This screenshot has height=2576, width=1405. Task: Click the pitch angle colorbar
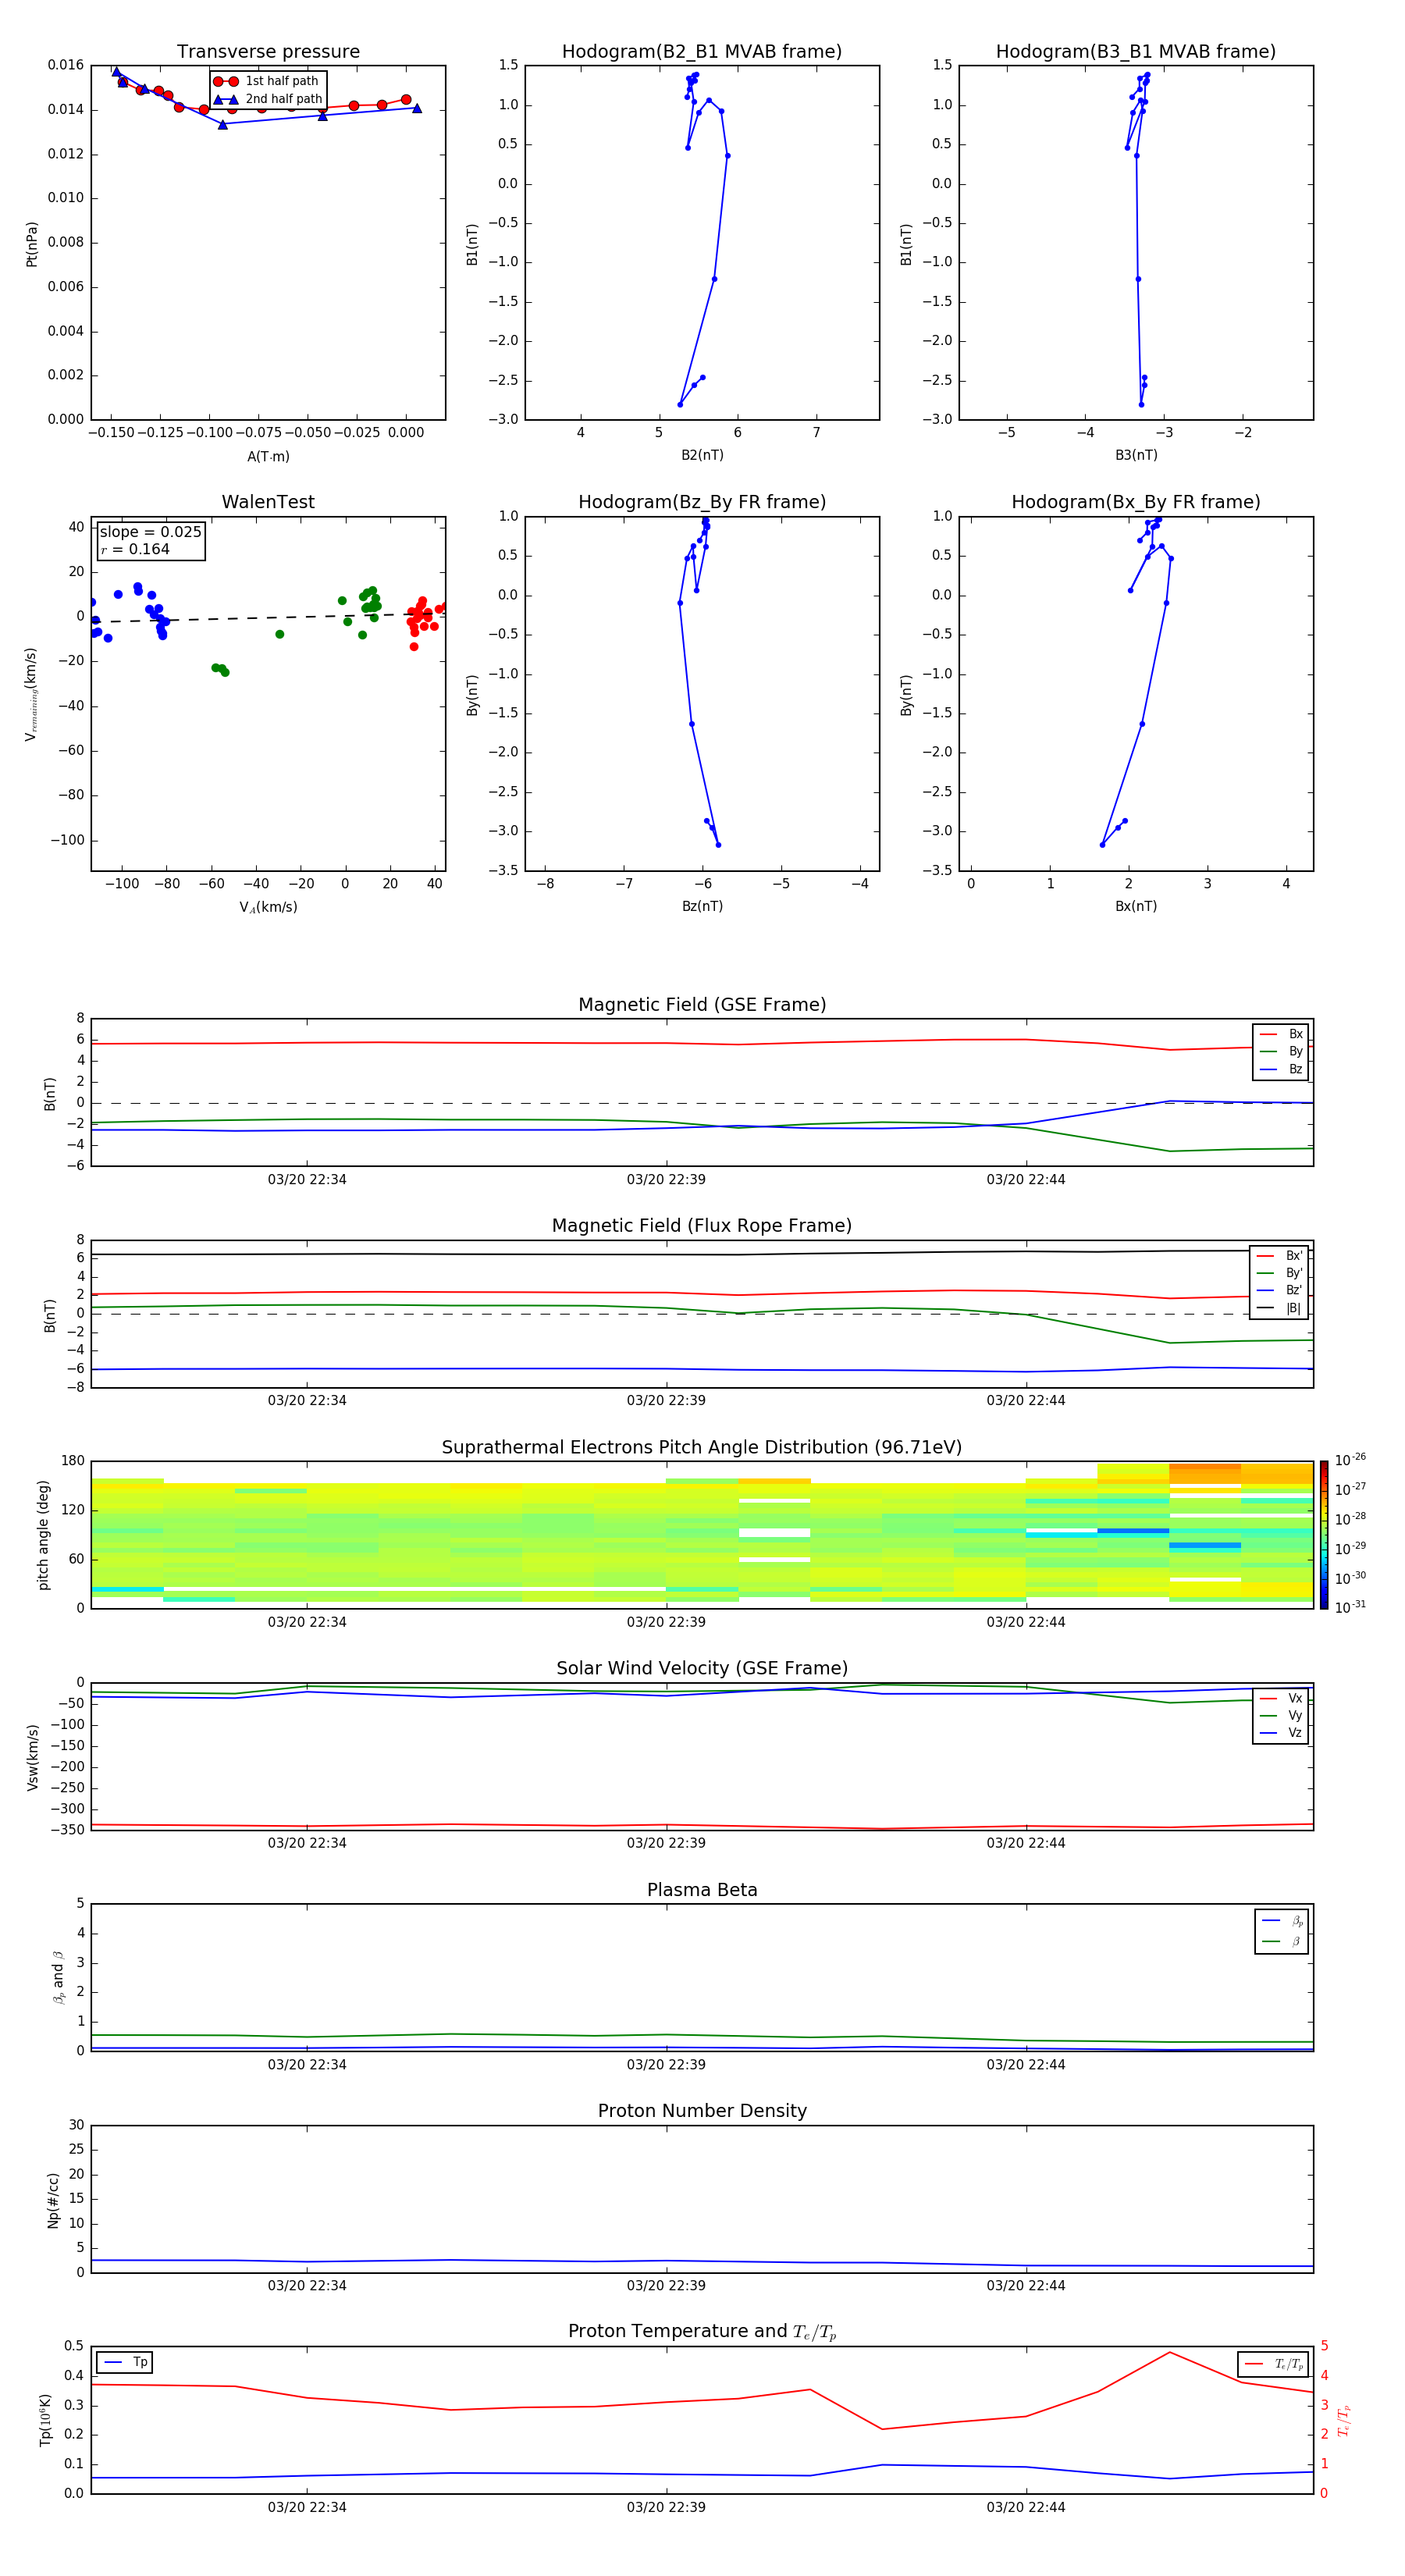point(1324,1535)
